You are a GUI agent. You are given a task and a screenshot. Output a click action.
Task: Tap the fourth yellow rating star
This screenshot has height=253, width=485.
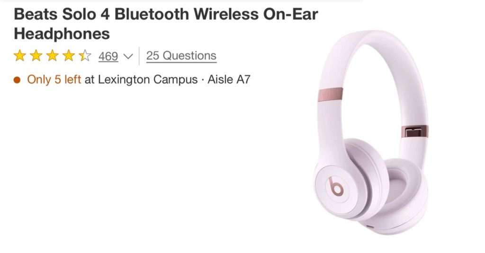click(69, 56)
